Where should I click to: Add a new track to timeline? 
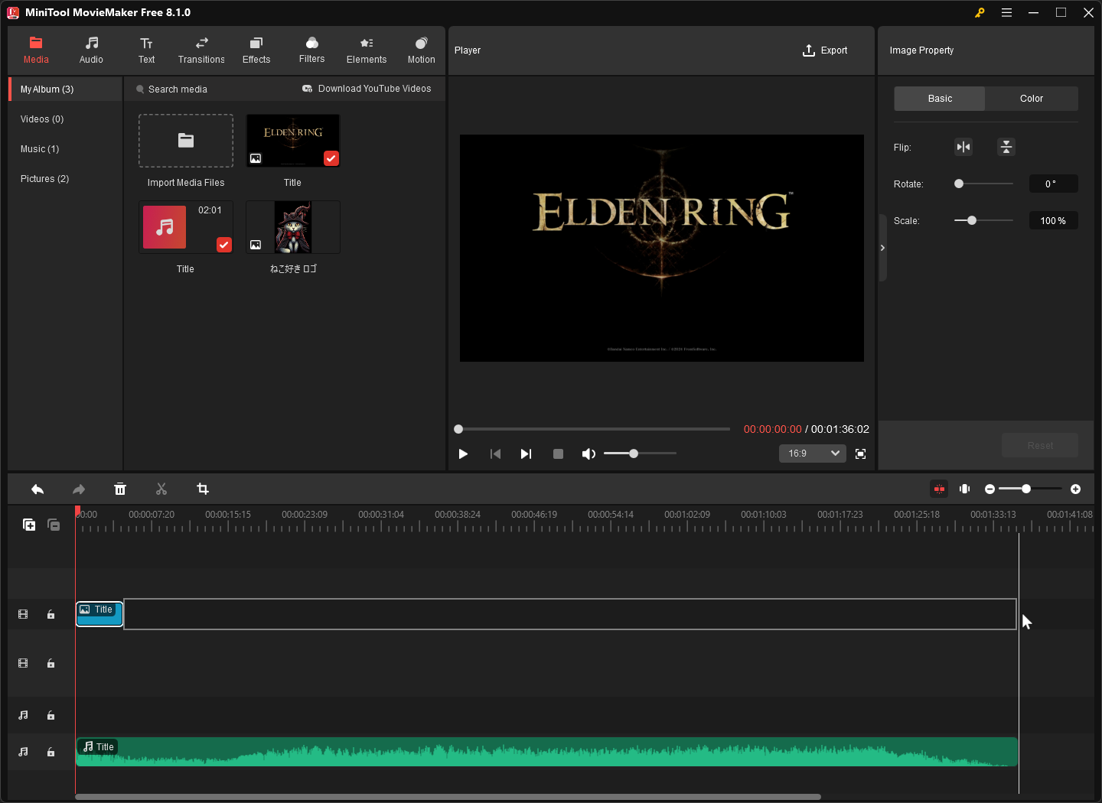[x=29, y=525]
